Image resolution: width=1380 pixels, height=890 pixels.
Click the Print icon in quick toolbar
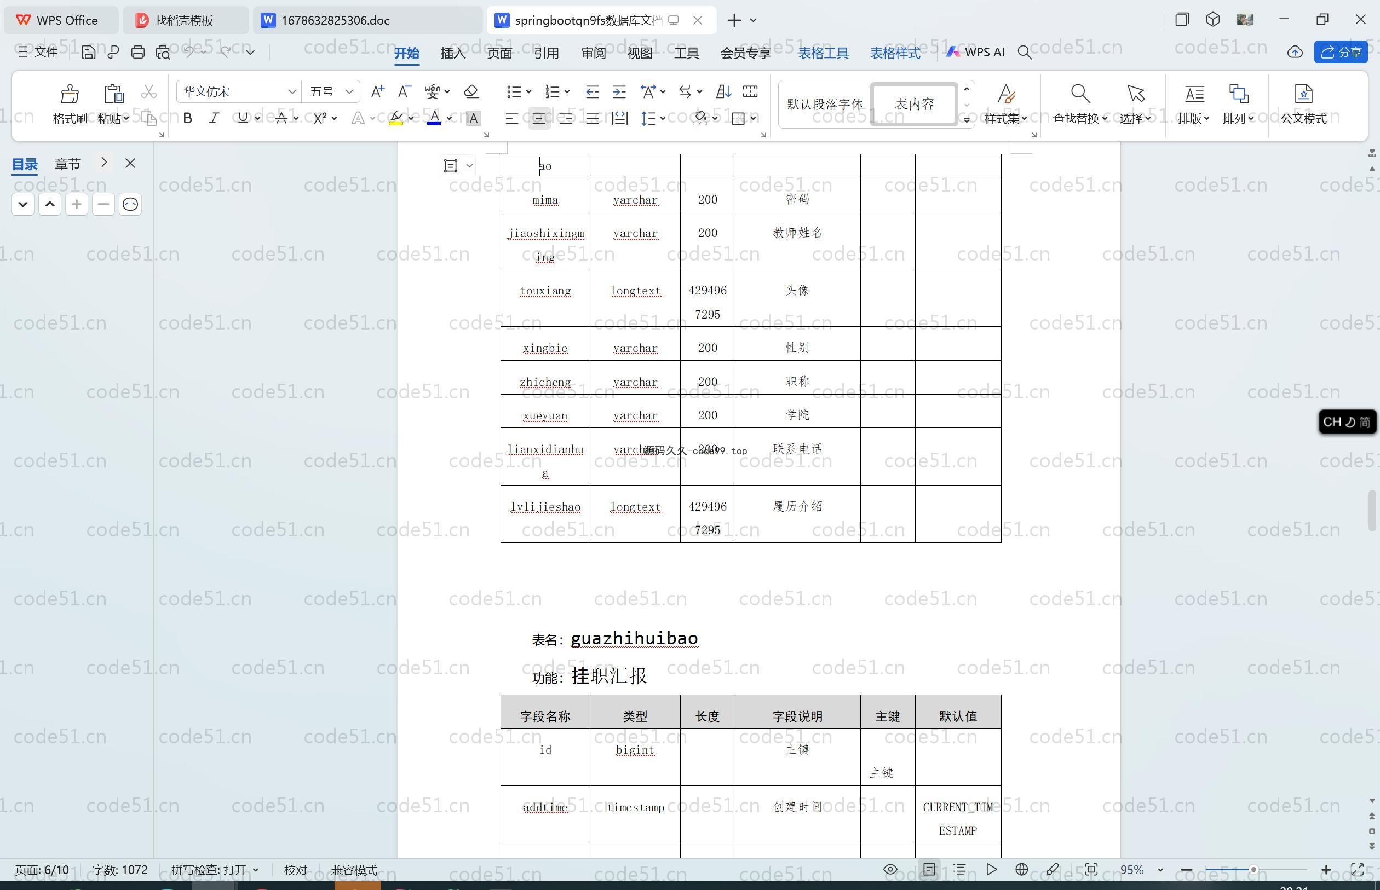pyautogui.click(x=137, y=53)
